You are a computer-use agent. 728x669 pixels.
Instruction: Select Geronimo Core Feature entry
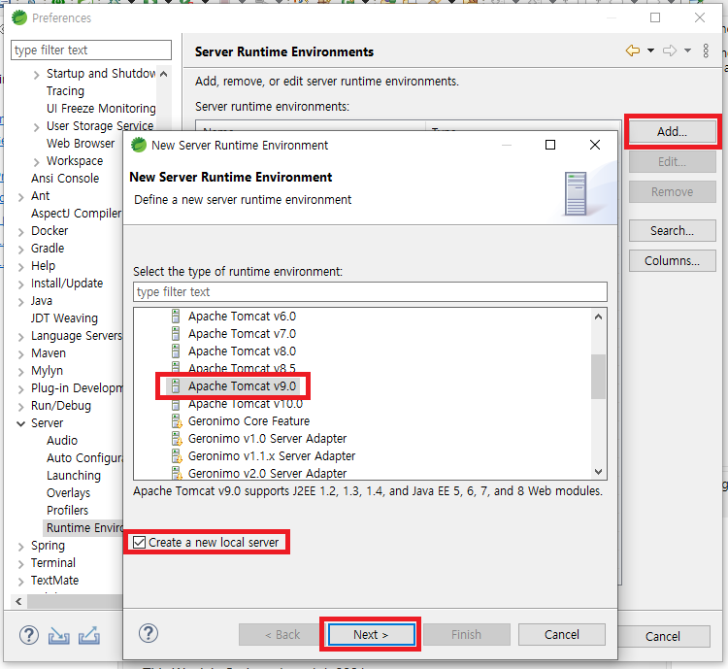point(248,420)
